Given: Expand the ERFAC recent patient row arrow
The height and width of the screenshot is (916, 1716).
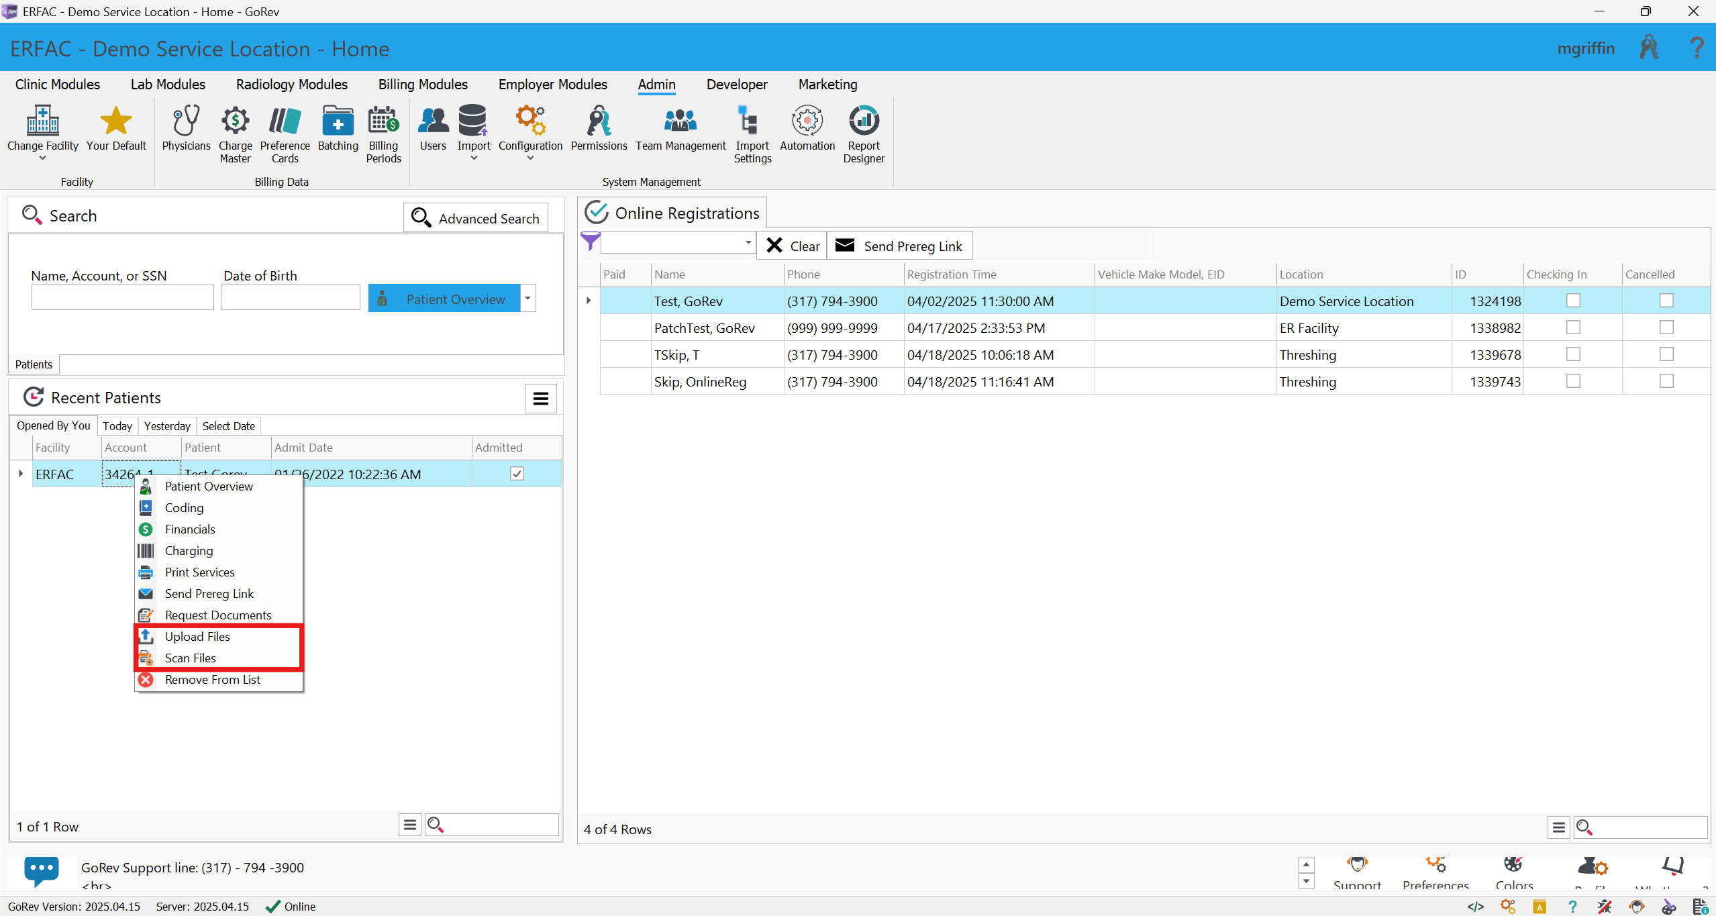Looking at the screenshot, I should pos(21,474).
